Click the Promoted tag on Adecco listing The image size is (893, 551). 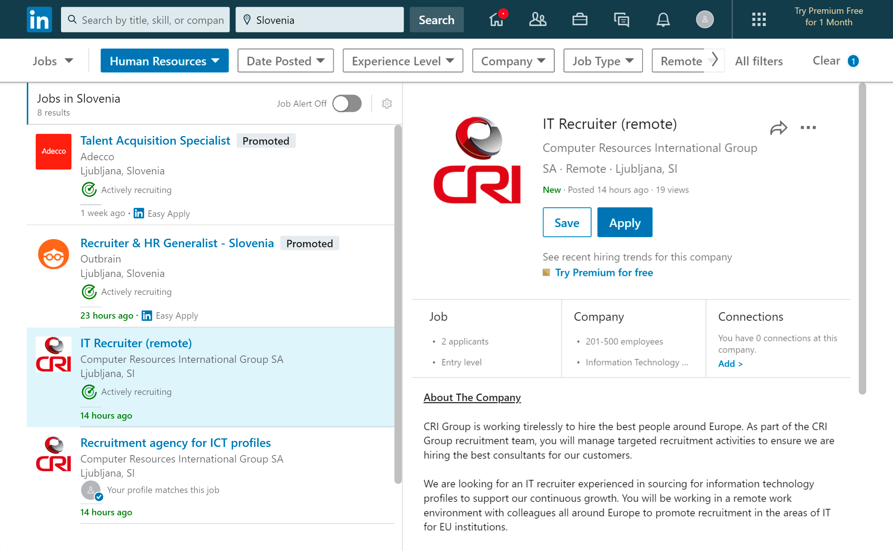[x=266, y=141]
